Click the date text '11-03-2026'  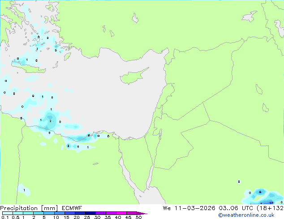(195, 208)
